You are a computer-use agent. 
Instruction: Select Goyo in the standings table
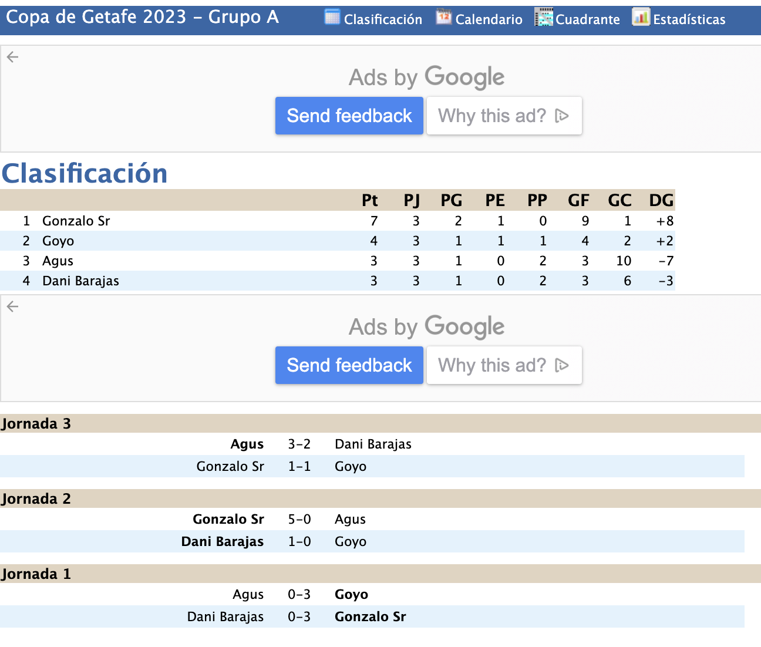tap(58, 241)
